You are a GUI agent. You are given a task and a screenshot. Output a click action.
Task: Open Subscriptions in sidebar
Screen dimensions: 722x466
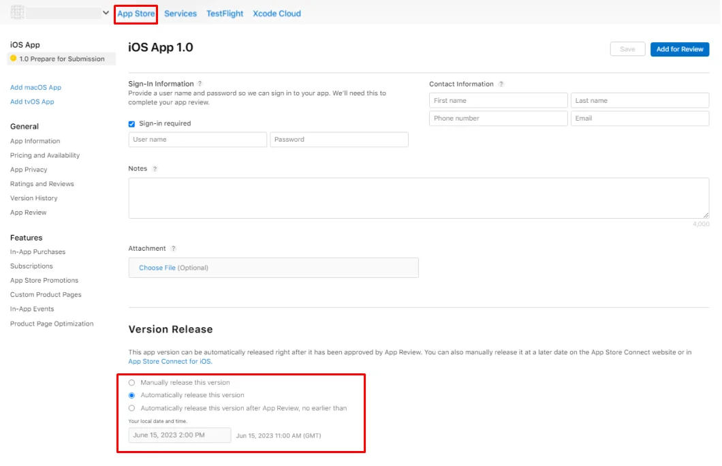31,266
